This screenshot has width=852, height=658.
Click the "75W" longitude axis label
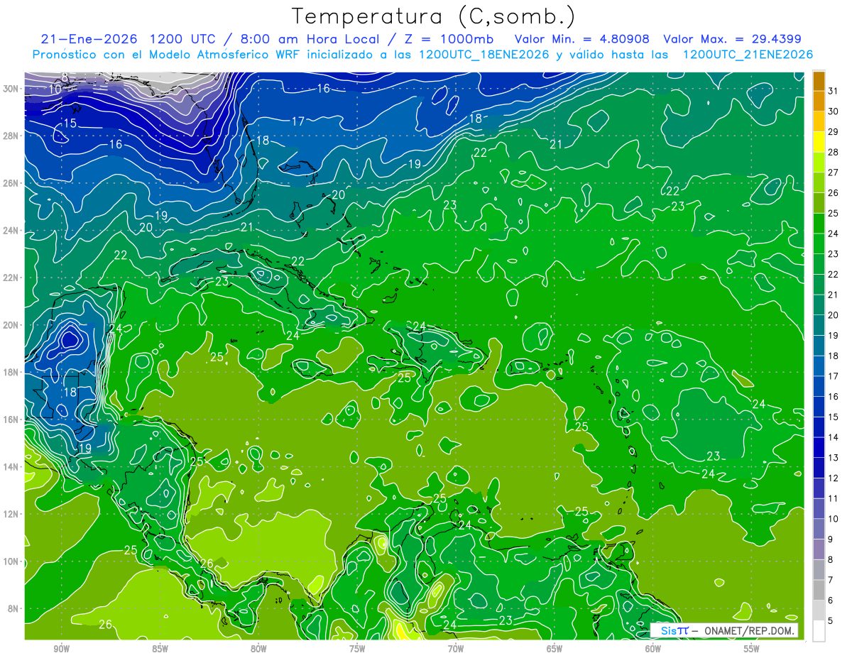pyautogui.click(x=357, y=649)
